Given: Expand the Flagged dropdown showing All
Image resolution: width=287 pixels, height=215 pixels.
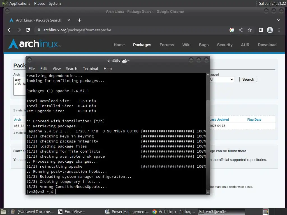Looking at the screenshot, I should 222,79.
